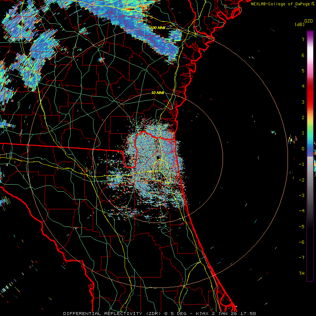
Task: Click the 2 tick label on color scale
Action: [303, 118]
